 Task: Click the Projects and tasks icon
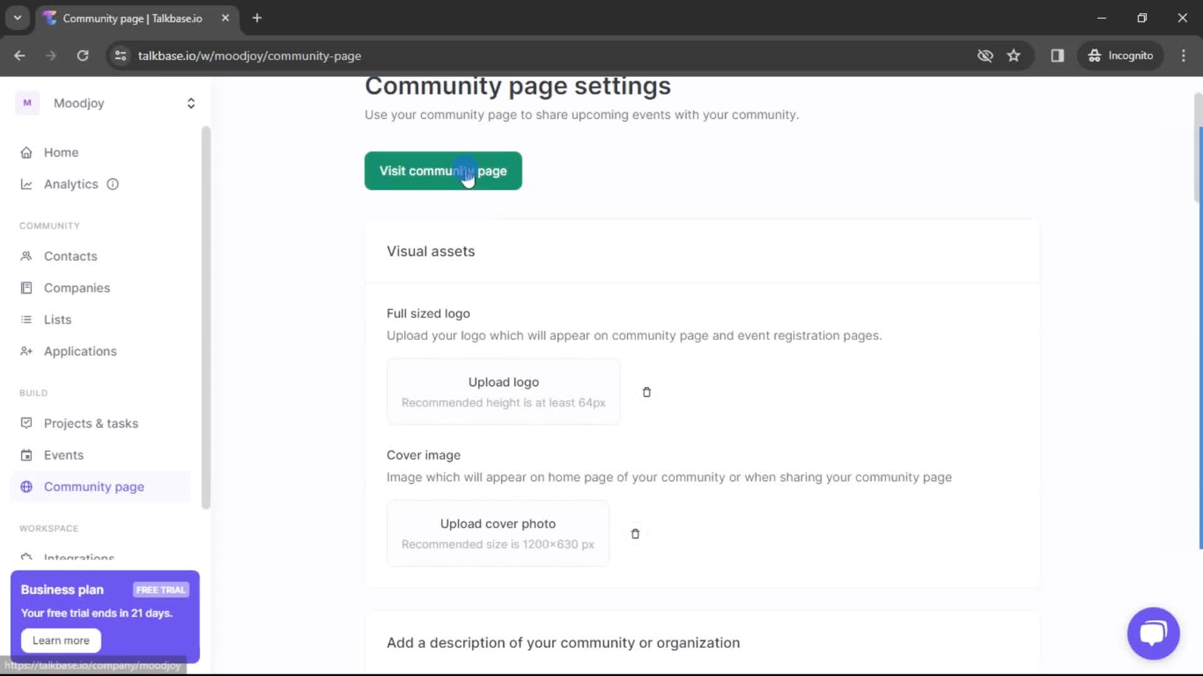(26, 422)
